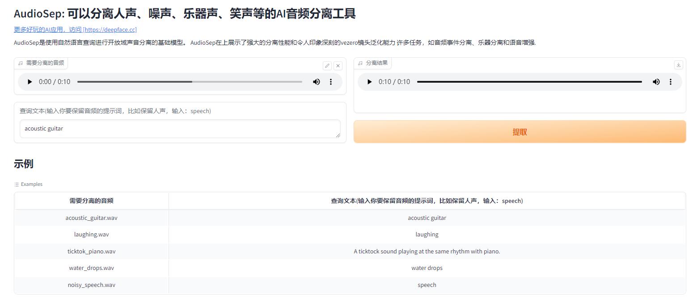The height and width of the screenshot is (299, 697).
Task: Select example file noisy_speech.wav
Action: pyautogui.click(x=92, y=285)
